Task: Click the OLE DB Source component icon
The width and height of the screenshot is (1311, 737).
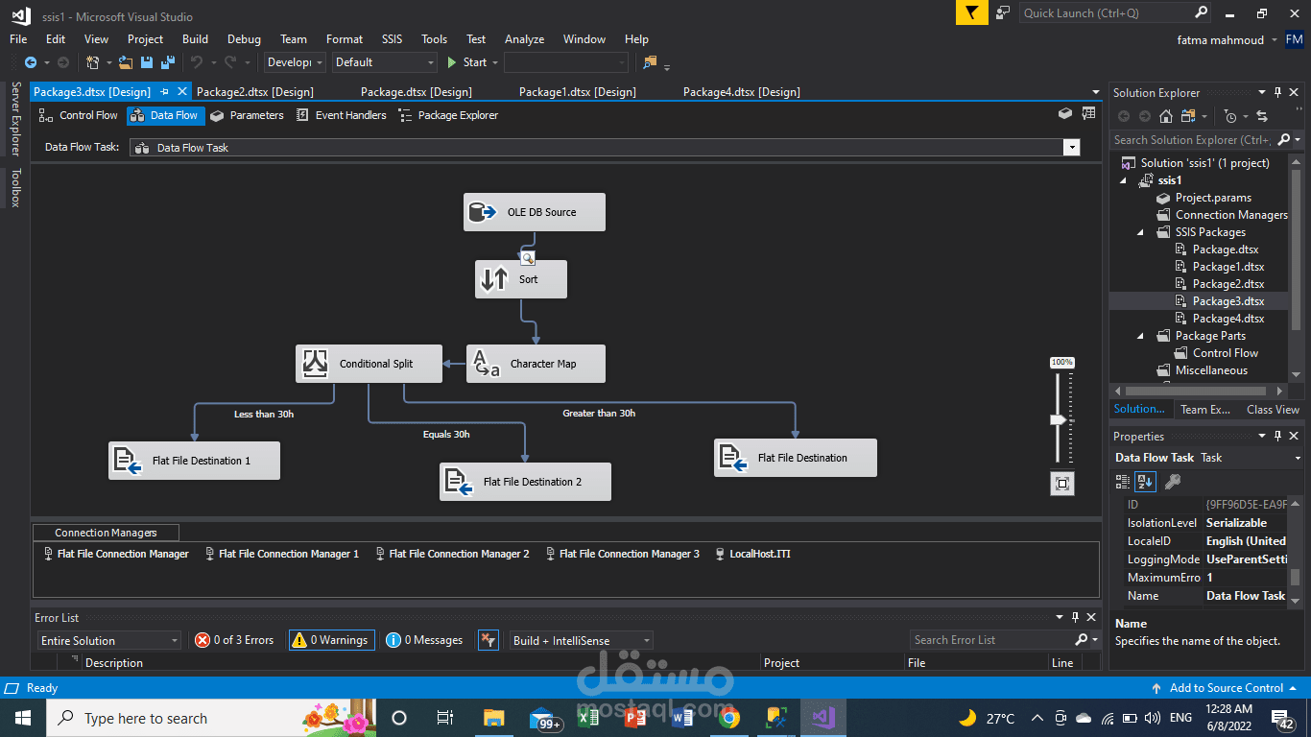Action: pyautogui.click(x=483, y=212)
